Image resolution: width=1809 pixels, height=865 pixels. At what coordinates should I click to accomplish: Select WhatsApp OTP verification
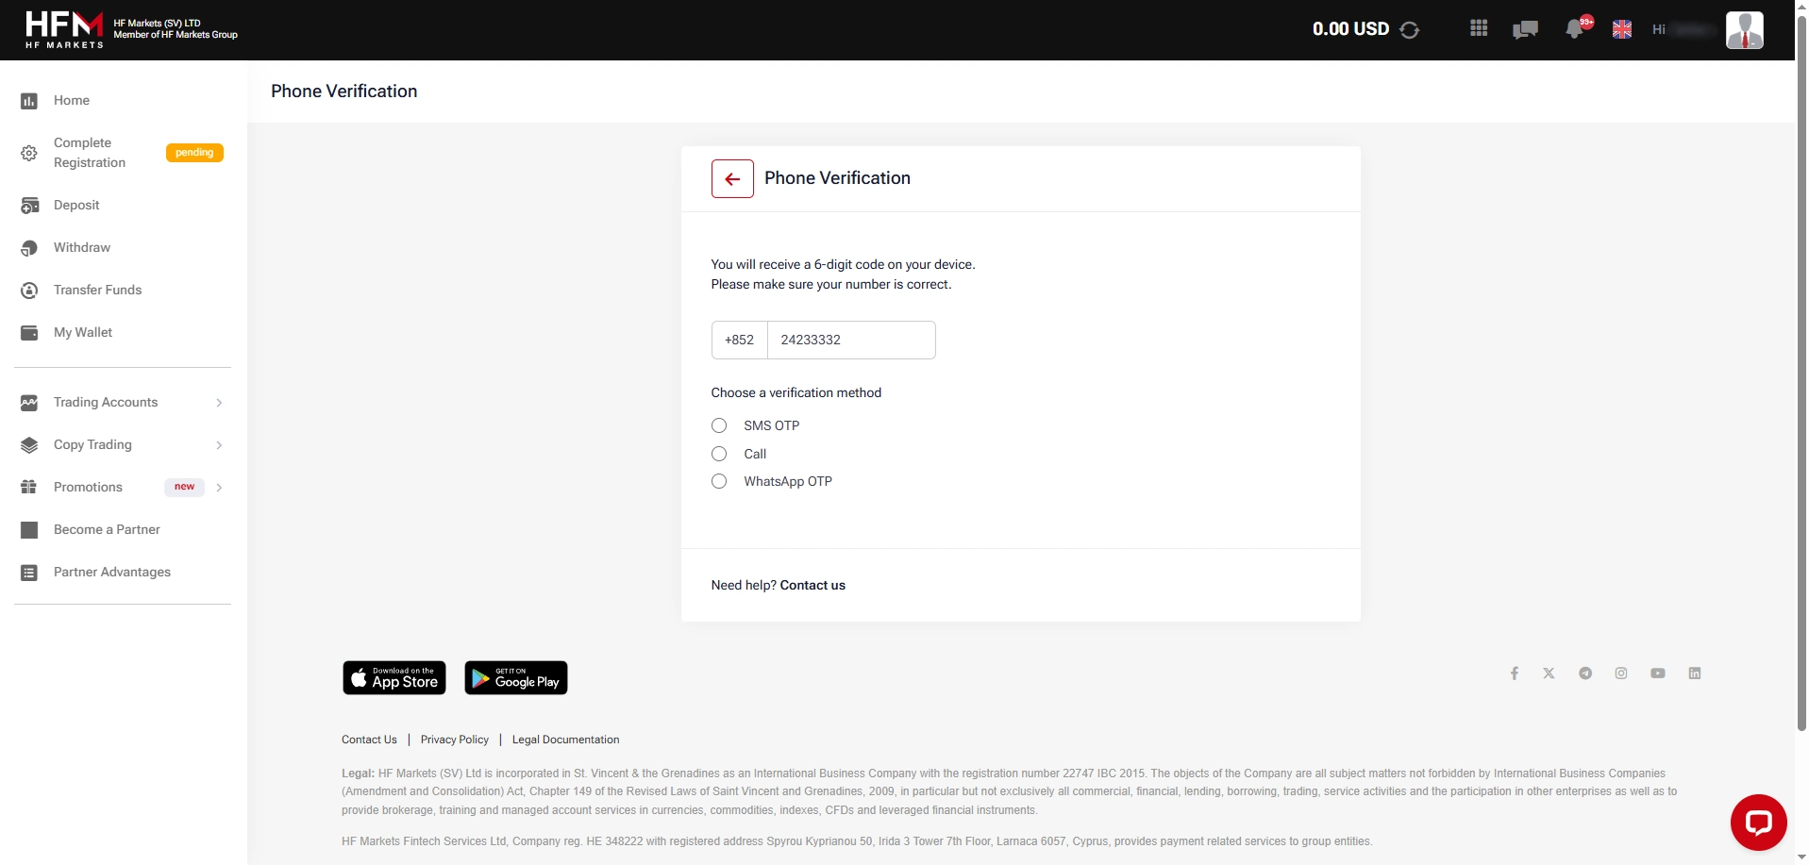718,481
